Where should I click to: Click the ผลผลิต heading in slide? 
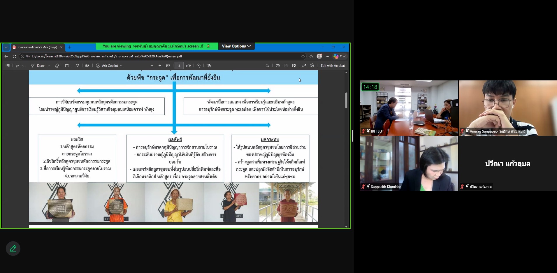point(77,139)
